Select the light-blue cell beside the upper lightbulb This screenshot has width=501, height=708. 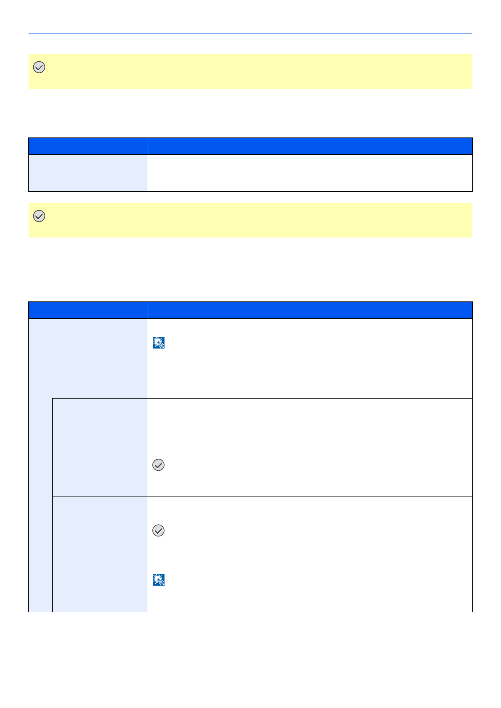click(88, 358)
